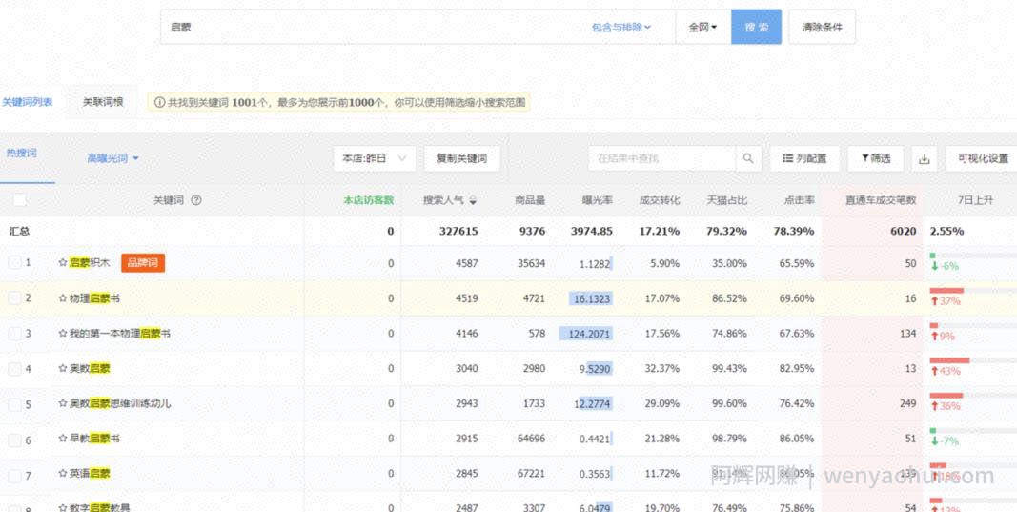
Task: Click the 复制关键词 button
Action: 462,158
